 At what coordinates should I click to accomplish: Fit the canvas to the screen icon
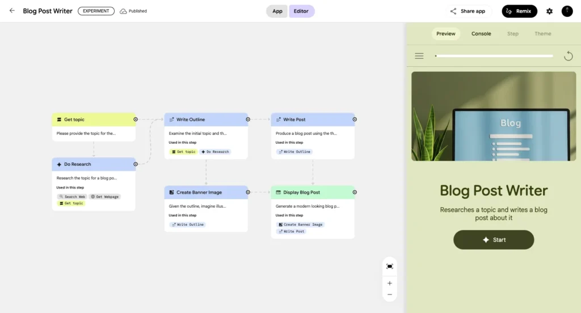click(389, 267)
